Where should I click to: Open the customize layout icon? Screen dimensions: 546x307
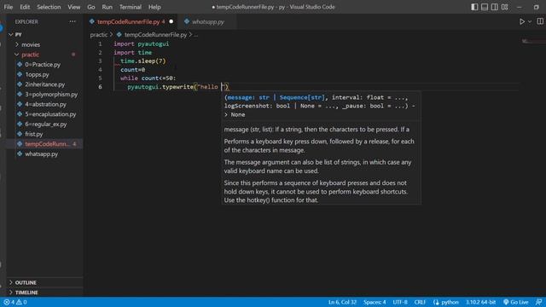coord(504,7)
